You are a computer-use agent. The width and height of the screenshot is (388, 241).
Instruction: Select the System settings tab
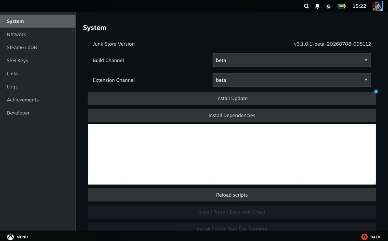coord(38,21)
